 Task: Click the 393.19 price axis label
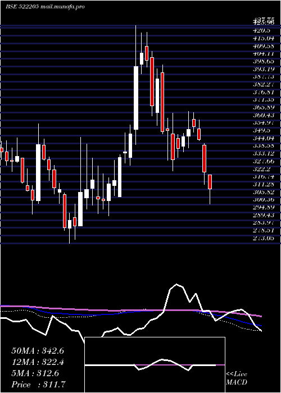pos(264,69)
